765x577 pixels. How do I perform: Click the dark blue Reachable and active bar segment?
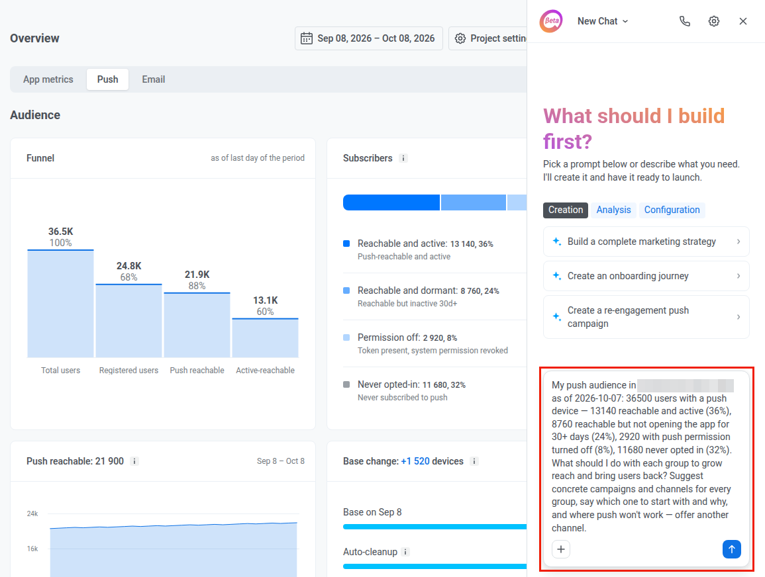(391, 202)
